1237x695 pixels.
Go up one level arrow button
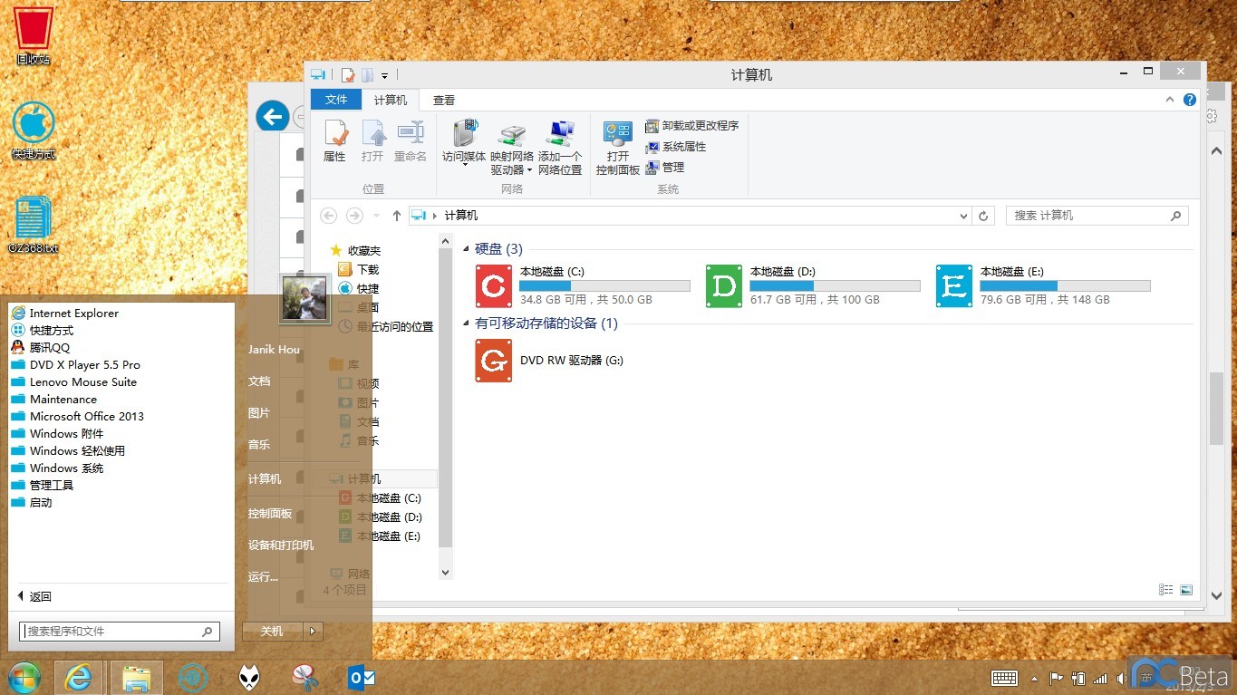click(x=396, y=216)
